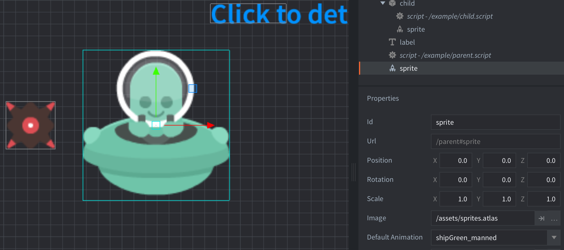The image size is (564, 250).
Task: Edit Scale Y value field
Action: tap(499, 199)
